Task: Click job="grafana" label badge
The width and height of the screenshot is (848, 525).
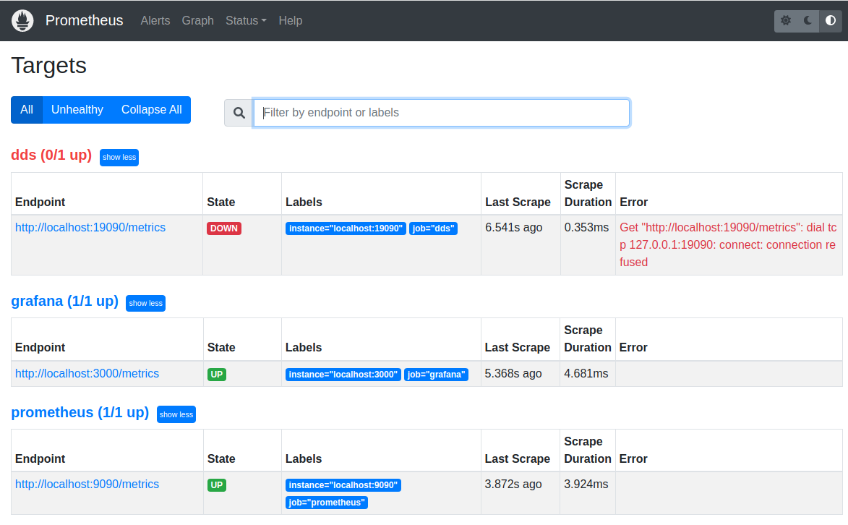Action: tap(437, 375)
